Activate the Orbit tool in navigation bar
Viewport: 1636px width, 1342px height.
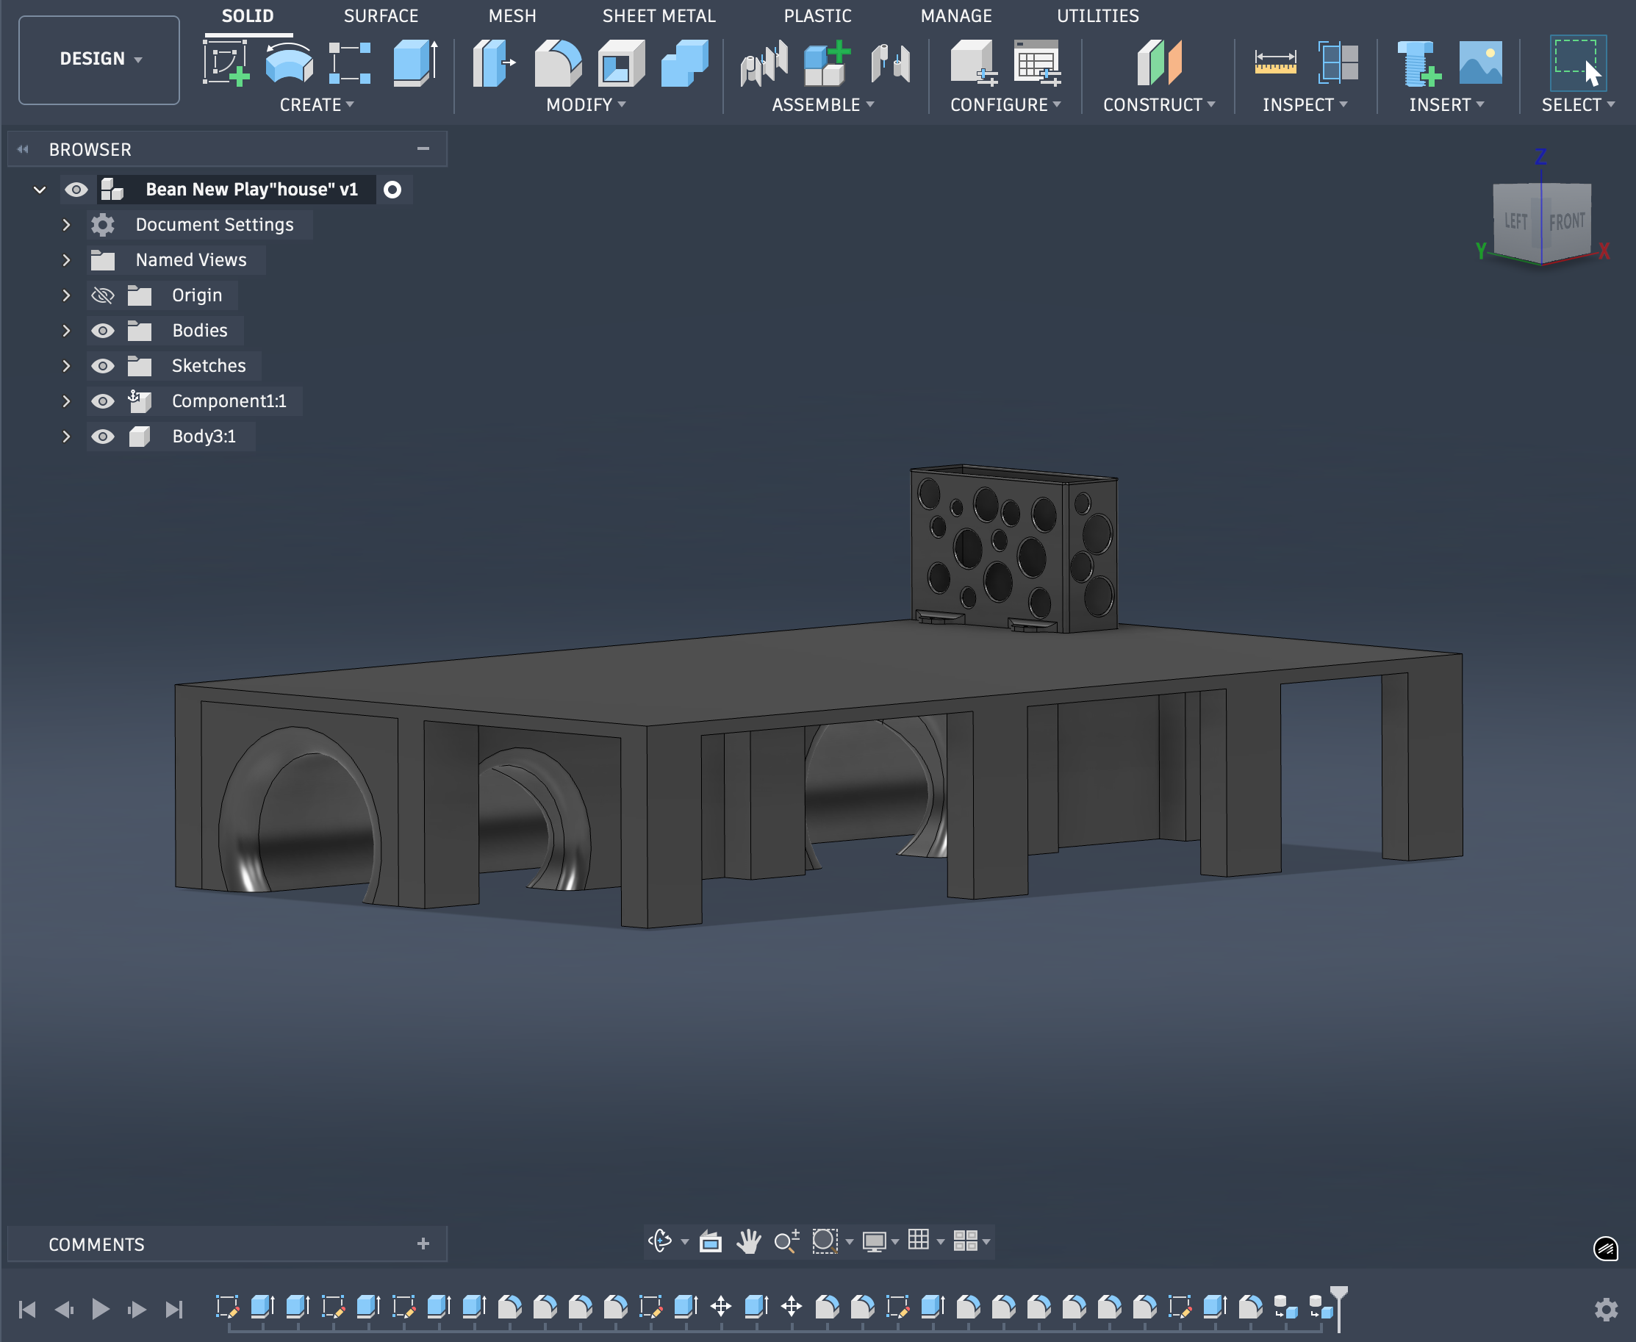click(x=659, y=1241)
